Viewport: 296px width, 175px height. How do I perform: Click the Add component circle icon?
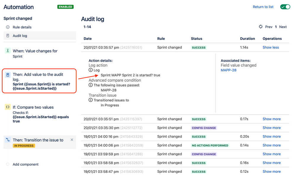tap(8, 164)
